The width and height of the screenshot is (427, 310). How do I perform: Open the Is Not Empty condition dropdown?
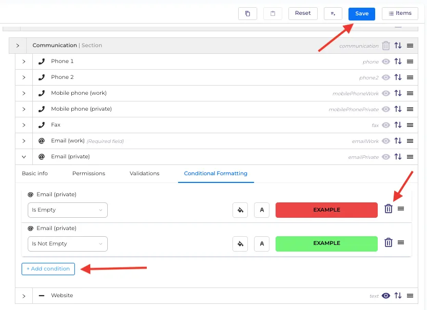pyautogui.click(x=68, y=244)
